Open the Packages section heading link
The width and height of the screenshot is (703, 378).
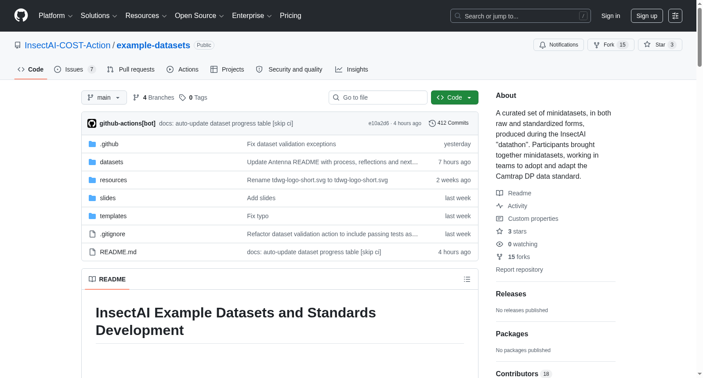coord(512,334)
